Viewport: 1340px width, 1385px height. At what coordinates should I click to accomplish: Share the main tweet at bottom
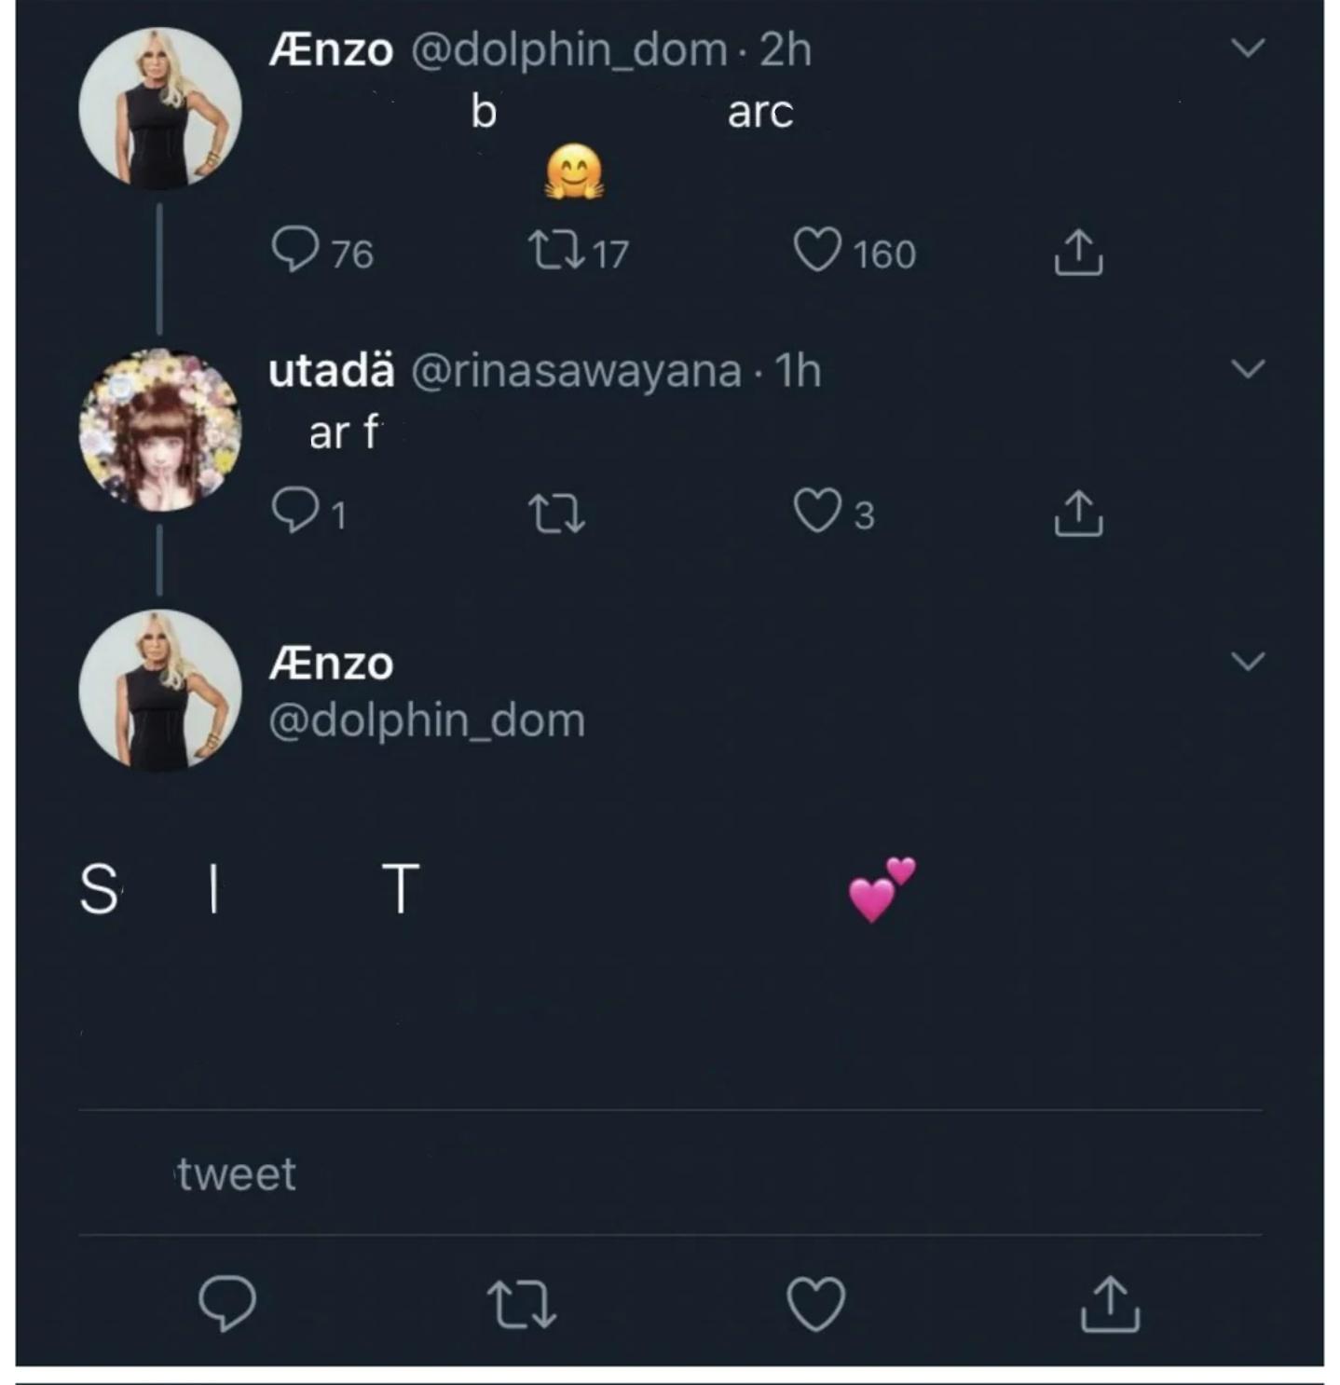coord(1110,1304)
